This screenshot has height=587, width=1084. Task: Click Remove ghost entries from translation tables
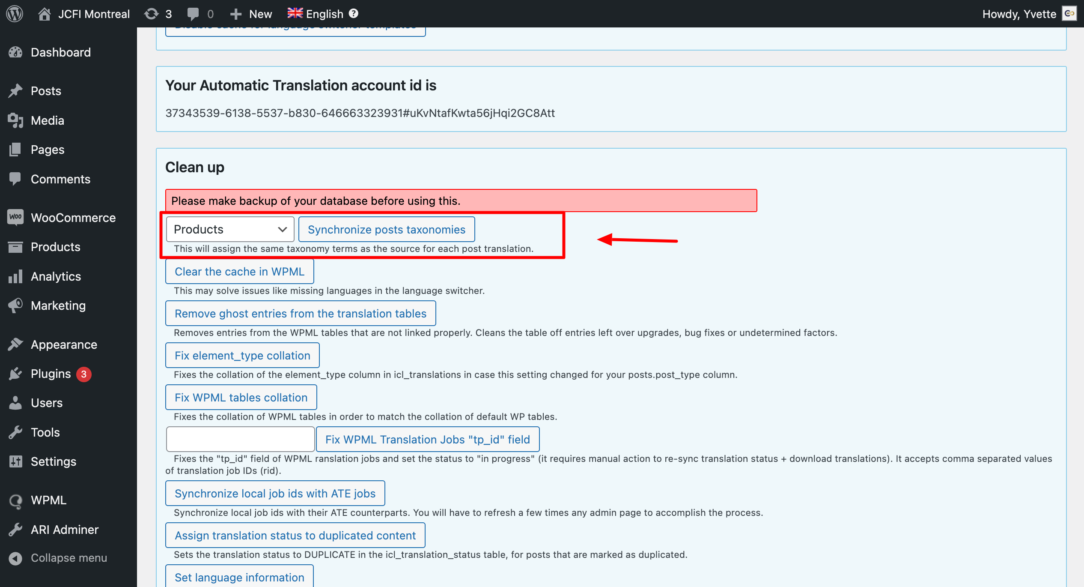click(301, 313)
